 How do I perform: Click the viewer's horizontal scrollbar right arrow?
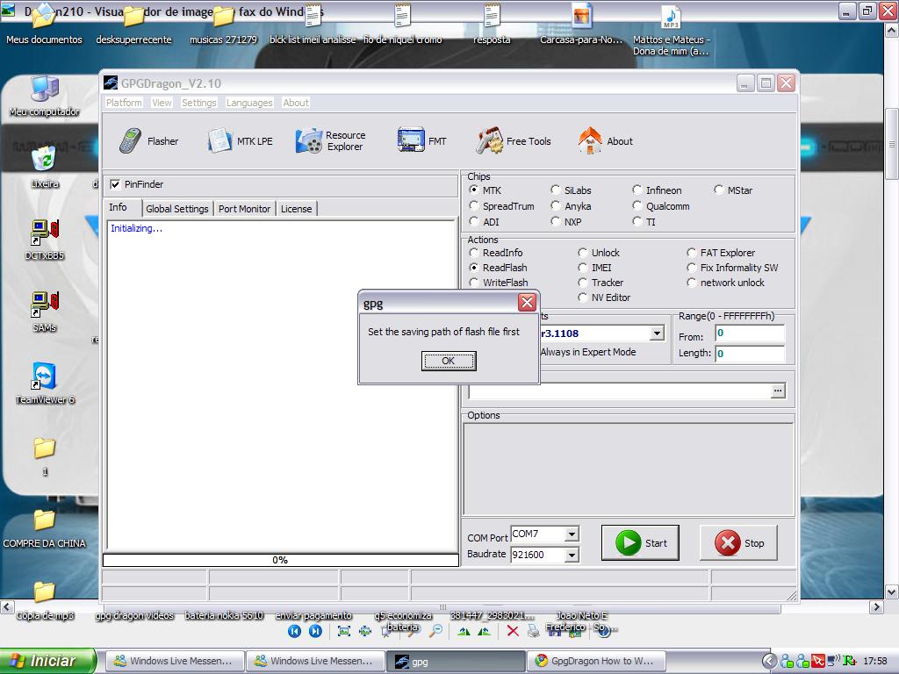coord(876,606)
